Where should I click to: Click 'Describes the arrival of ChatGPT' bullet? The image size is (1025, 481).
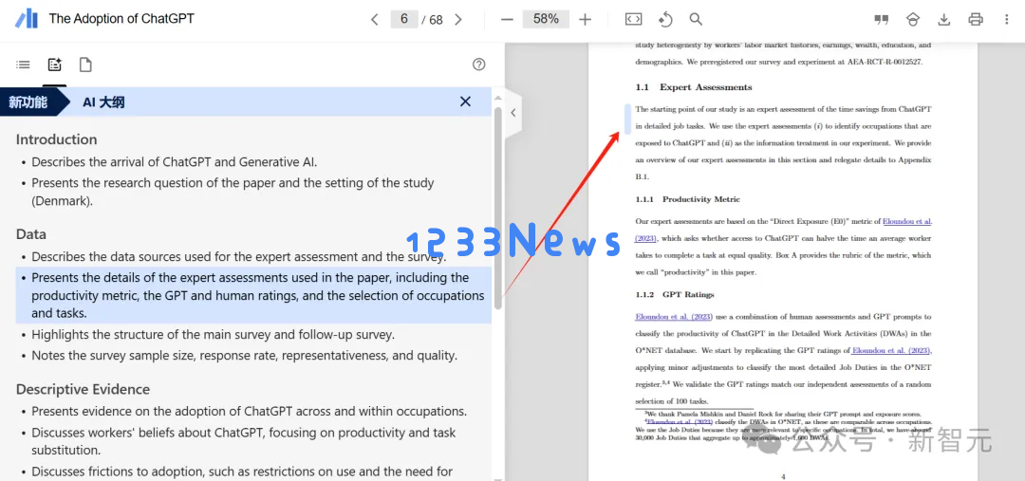click(x=175, y=161)
